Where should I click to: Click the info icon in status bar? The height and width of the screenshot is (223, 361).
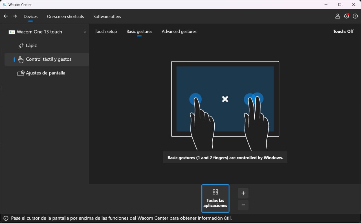[x=6, y=218]
